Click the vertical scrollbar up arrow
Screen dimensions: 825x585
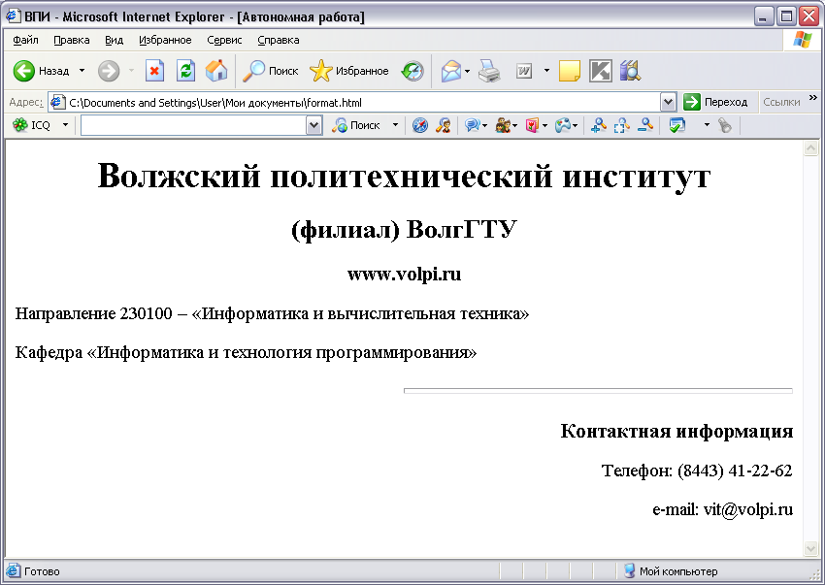[810, 148]
